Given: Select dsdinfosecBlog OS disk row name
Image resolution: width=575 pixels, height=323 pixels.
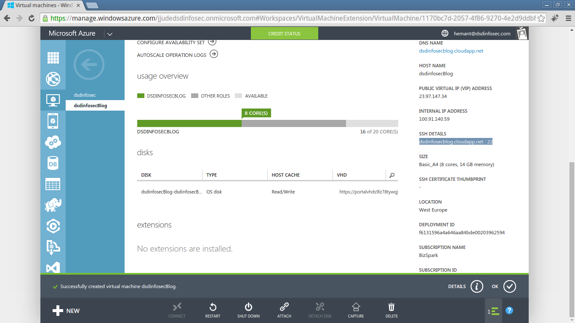Looking at the screenshot, I should [x=171, y=192].
